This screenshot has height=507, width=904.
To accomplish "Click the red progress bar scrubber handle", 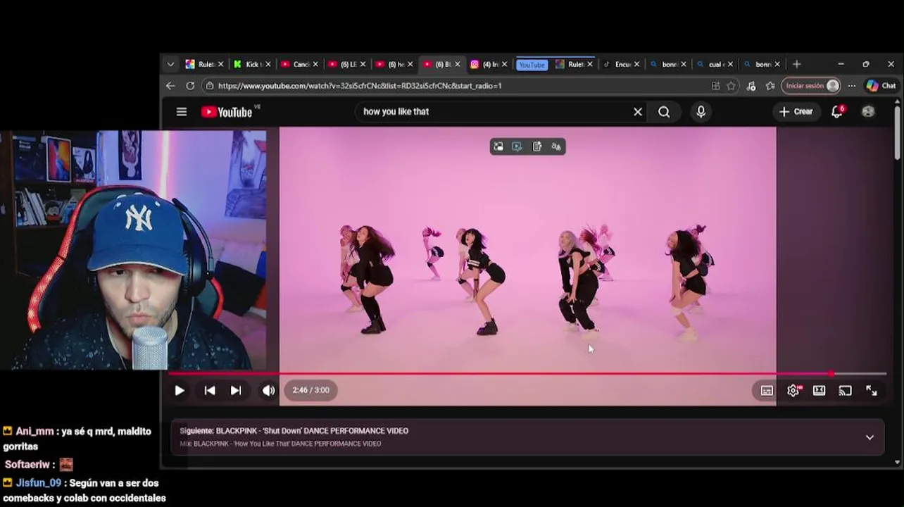I will pos(831,374).
